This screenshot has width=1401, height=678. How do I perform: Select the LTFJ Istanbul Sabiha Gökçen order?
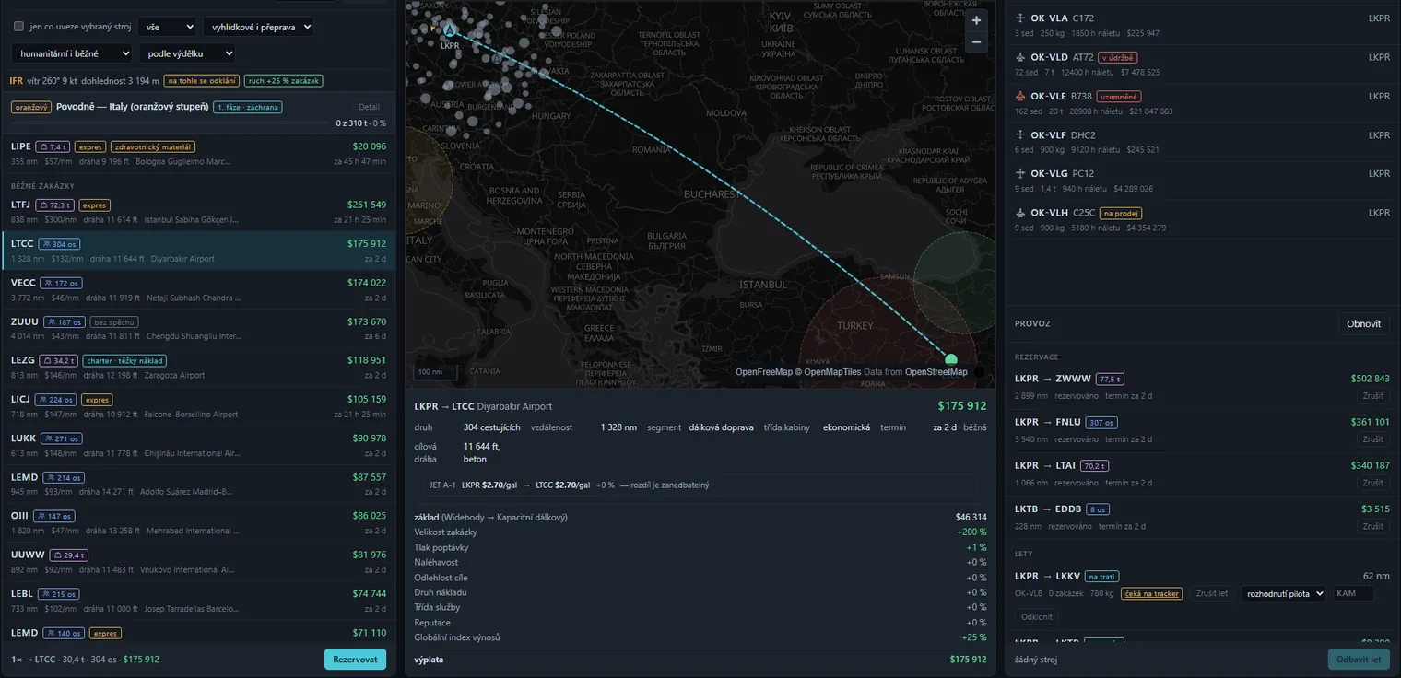(x=198, y=212)
